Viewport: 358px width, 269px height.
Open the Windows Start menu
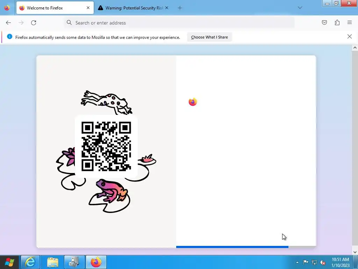pos(9,262)
